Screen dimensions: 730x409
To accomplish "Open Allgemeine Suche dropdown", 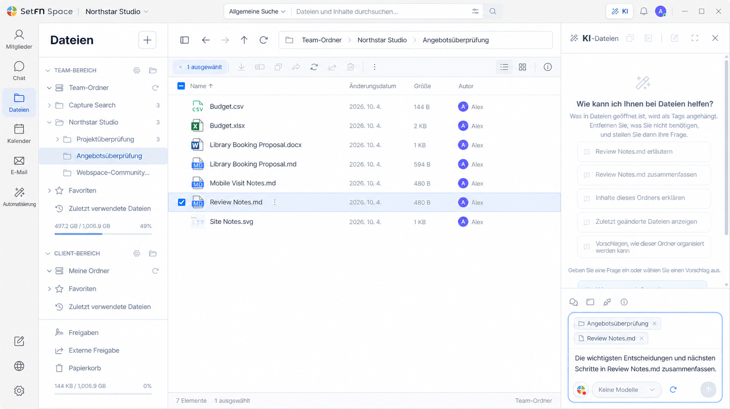I will [x=257, y=11].
